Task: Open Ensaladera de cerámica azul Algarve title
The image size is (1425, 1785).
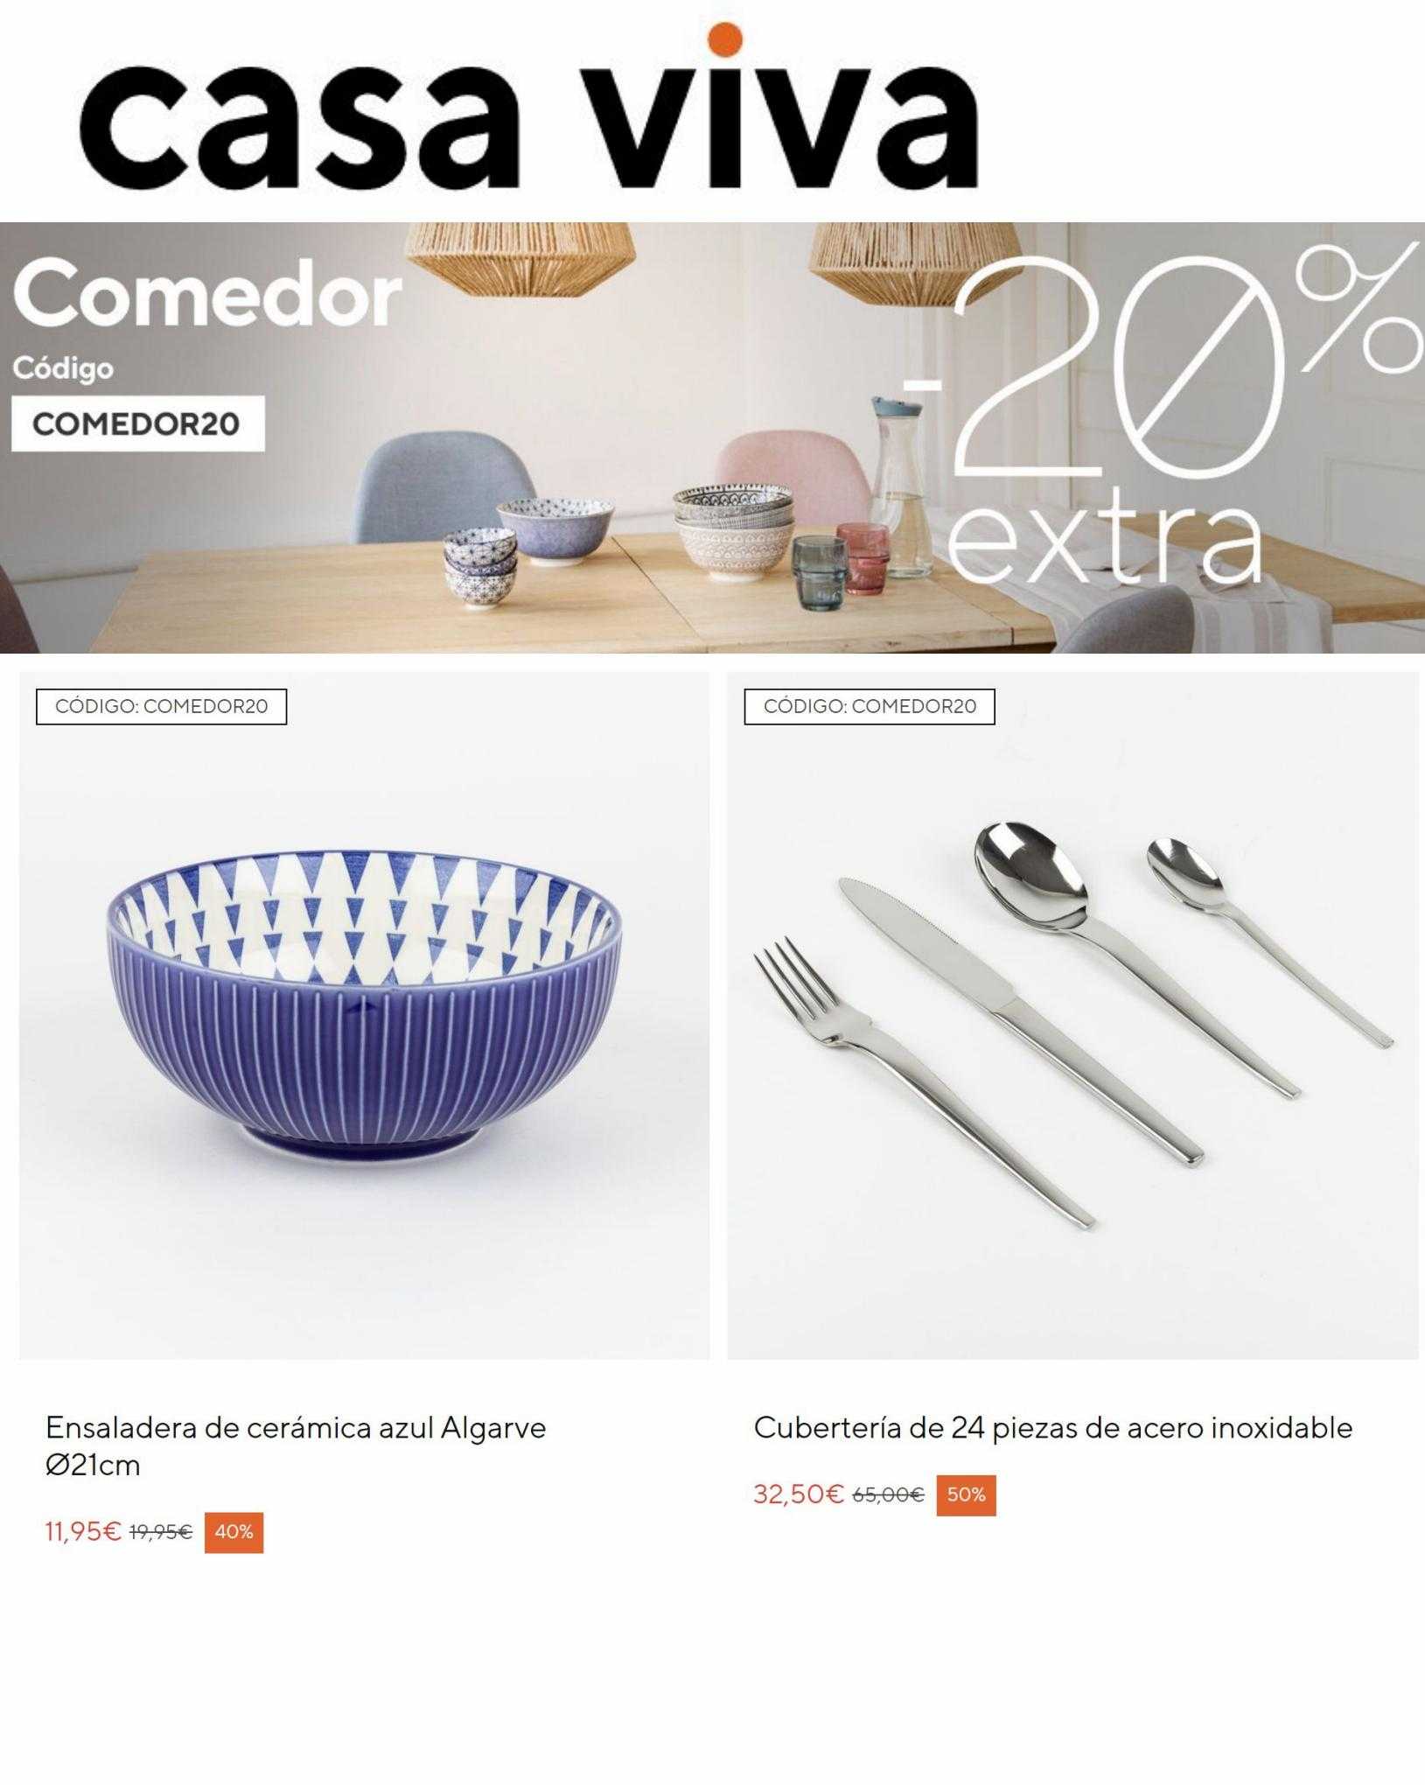Action: point(296,1446)
